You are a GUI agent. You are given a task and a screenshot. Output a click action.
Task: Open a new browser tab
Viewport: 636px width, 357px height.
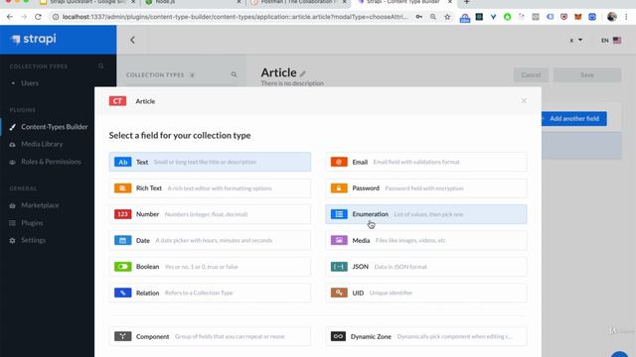click(x=466, y=2)
